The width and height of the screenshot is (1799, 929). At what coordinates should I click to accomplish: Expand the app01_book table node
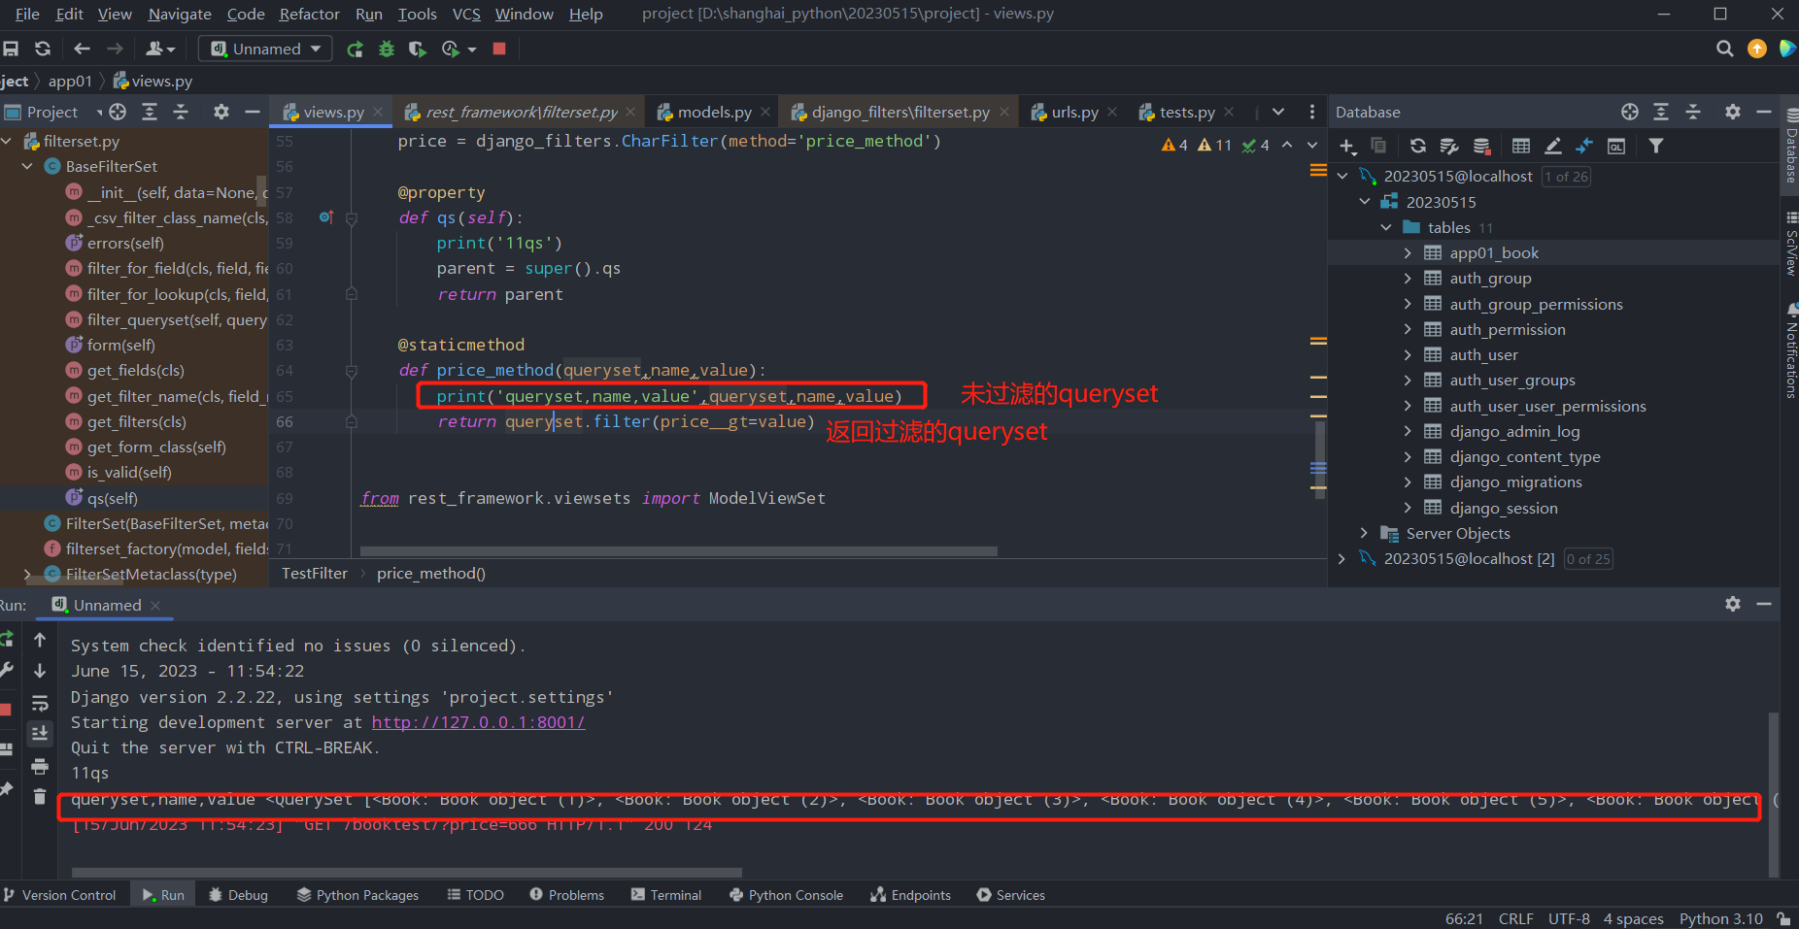[x=1408, y=253]
